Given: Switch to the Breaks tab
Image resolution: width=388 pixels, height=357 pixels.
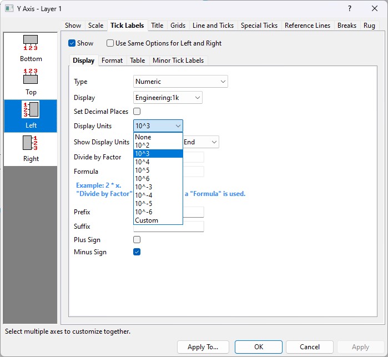Looking at the screenshot, I should (x=347, y=26).
